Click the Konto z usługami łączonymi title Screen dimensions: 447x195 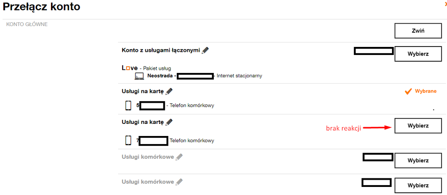click(x=161, y=51)
